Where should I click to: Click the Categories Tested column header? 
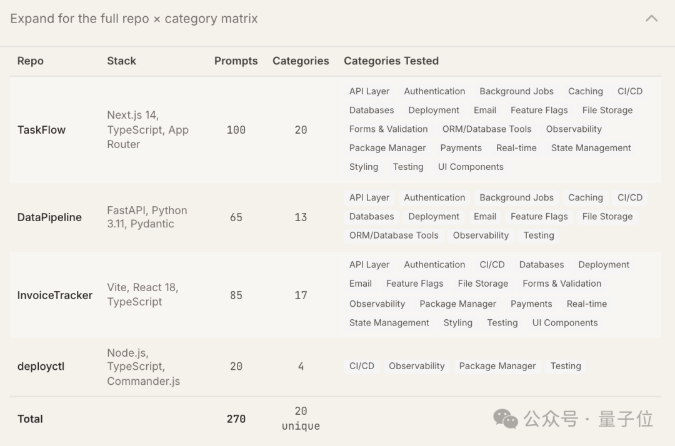[x=391, y=61]
